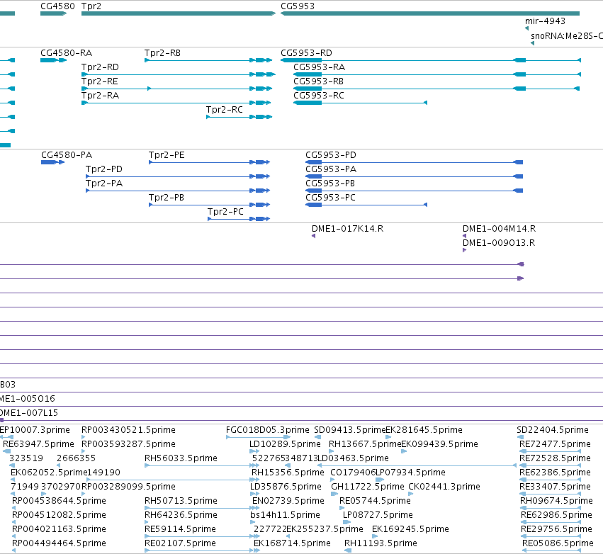Click the EST label RE59114.5prime

(x=180, y=529)
